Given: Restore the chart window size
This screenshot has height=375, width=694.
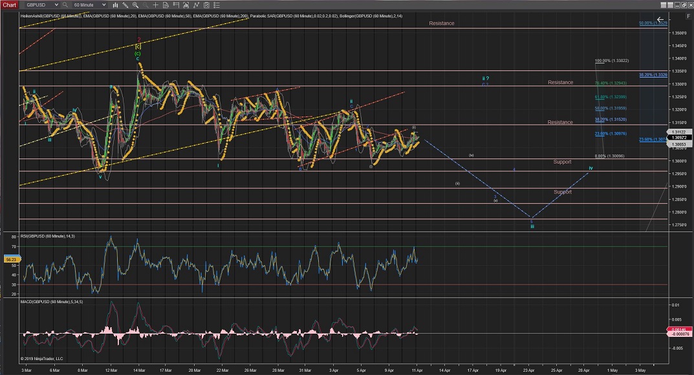Looking at the screenshot, I should (684, 5).
